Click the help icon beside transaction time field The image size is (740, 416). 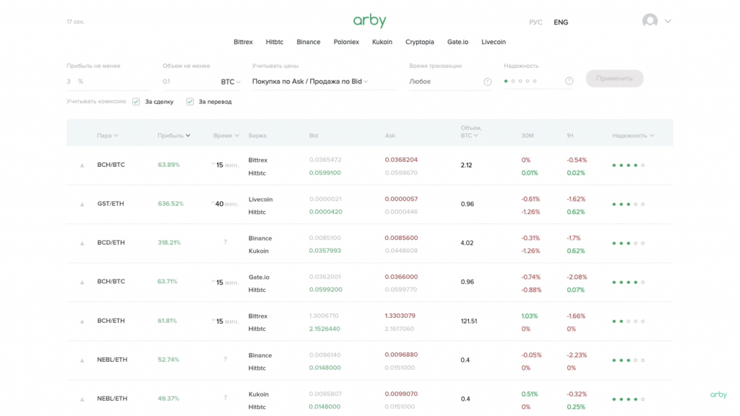[487, 82]
